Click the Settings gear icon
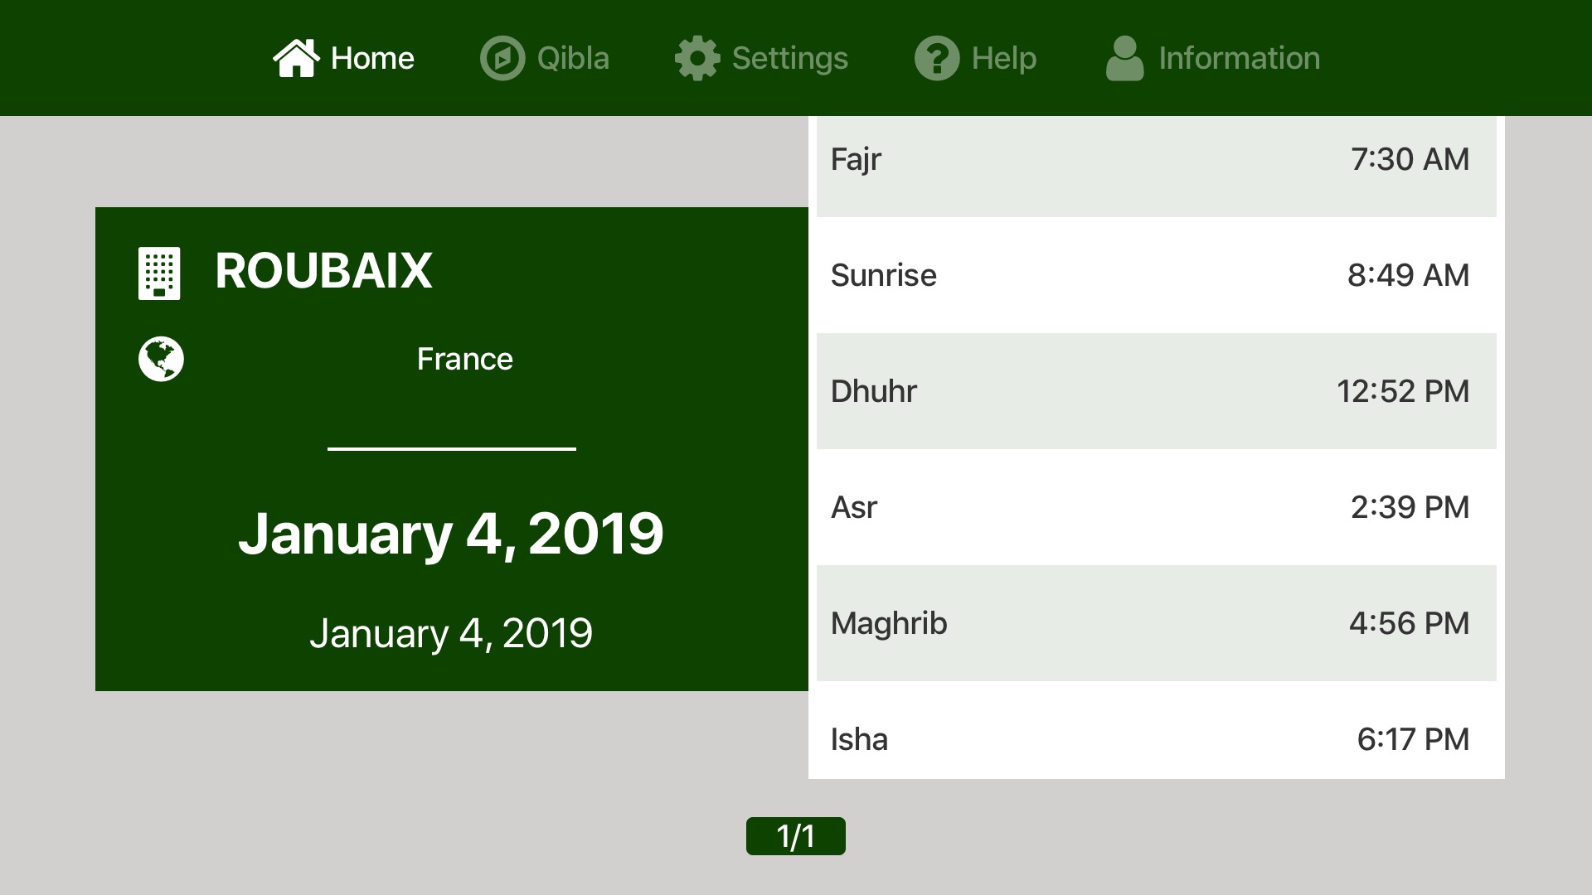1592x895 pixels. 697,58
